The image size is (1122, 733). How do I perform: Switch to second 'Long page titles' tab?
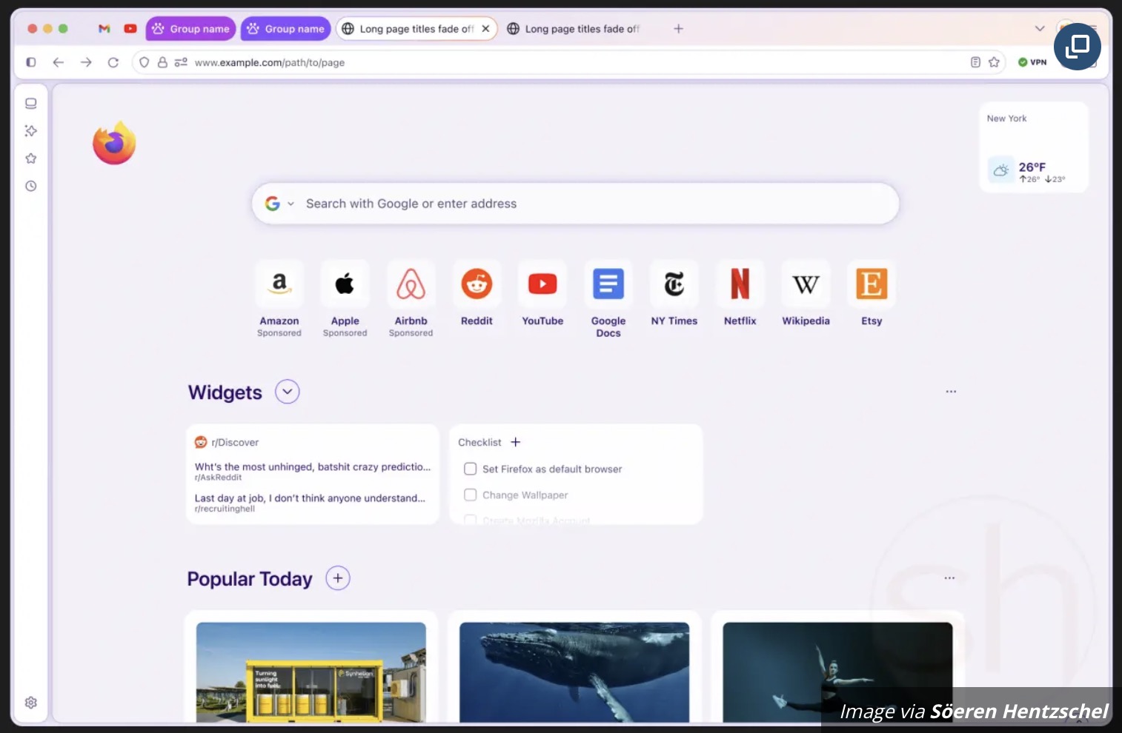[574, 29]
